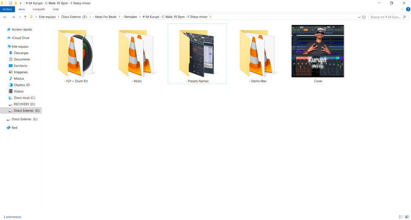Click the folder icon in the address bar

point(31,17)
